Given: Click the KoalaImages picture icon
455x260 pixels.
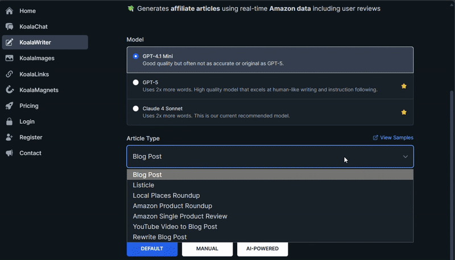Looking at the screenshot, I should pyautogui.click(x=9, y=58).
